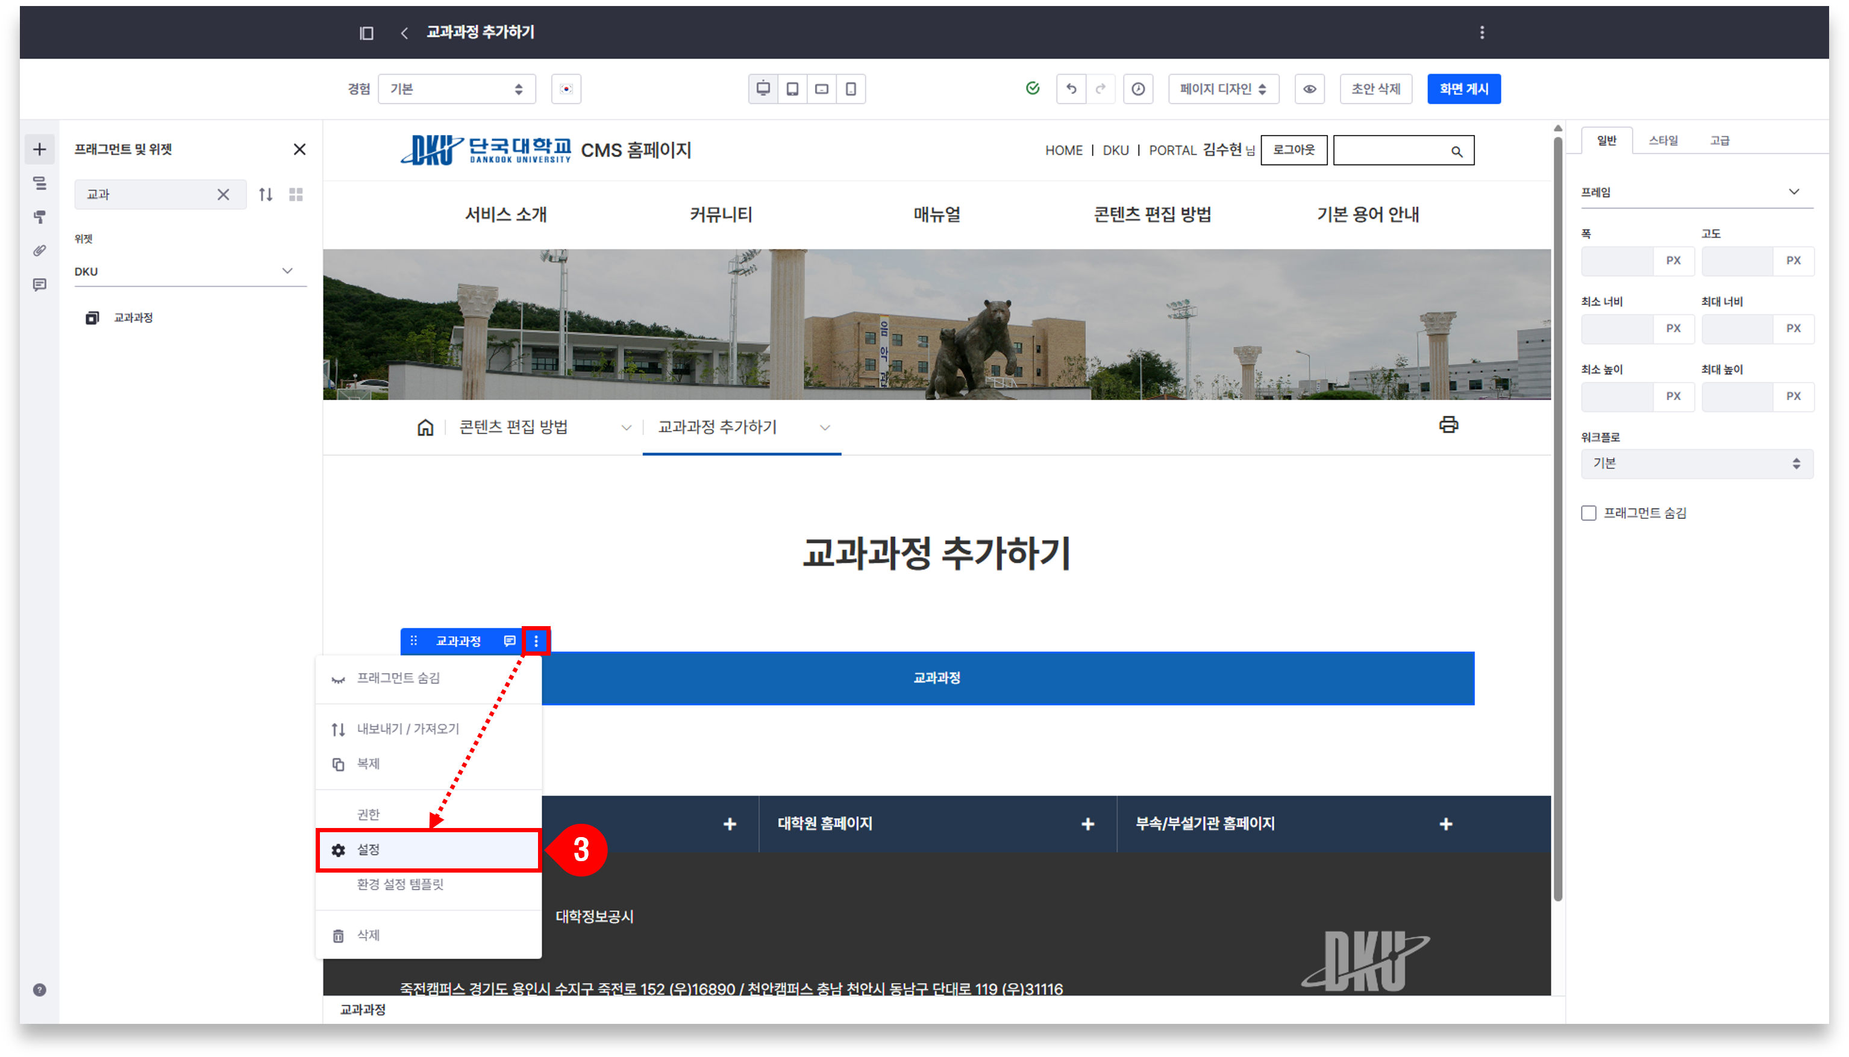This screenshot has width=1849, height=1057.
Task: Switch to the 스타일 tab
Action: coord(1662,140)
